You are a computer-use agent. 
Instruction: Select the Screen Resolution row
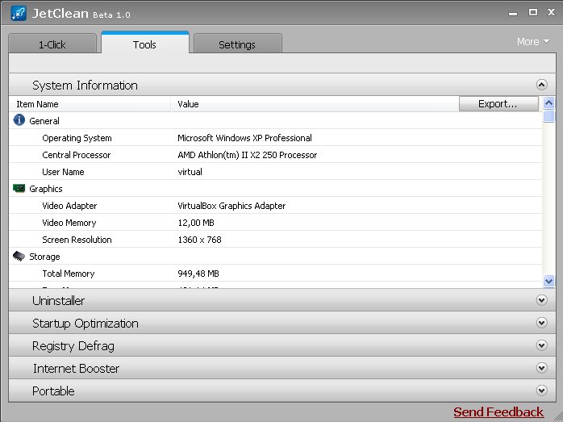tap(275, 240)
